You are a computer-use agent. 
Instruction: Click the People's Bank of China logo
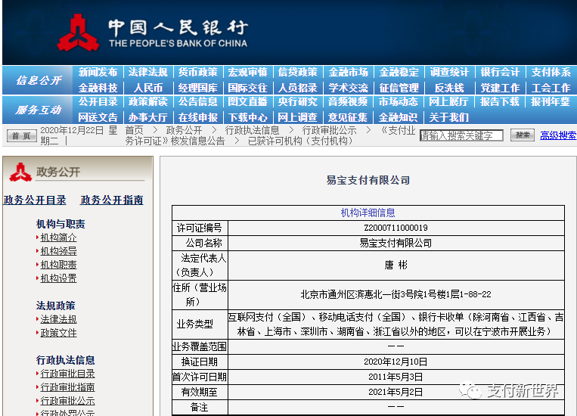click(78, 33)
